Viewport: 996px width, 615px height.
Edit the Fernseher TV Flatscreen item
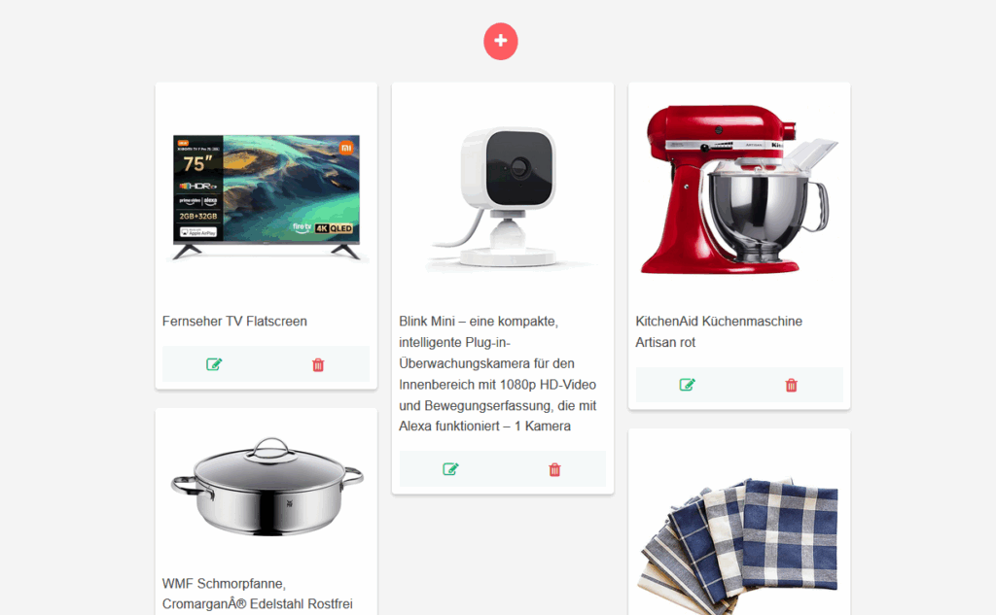pos(214,364)
